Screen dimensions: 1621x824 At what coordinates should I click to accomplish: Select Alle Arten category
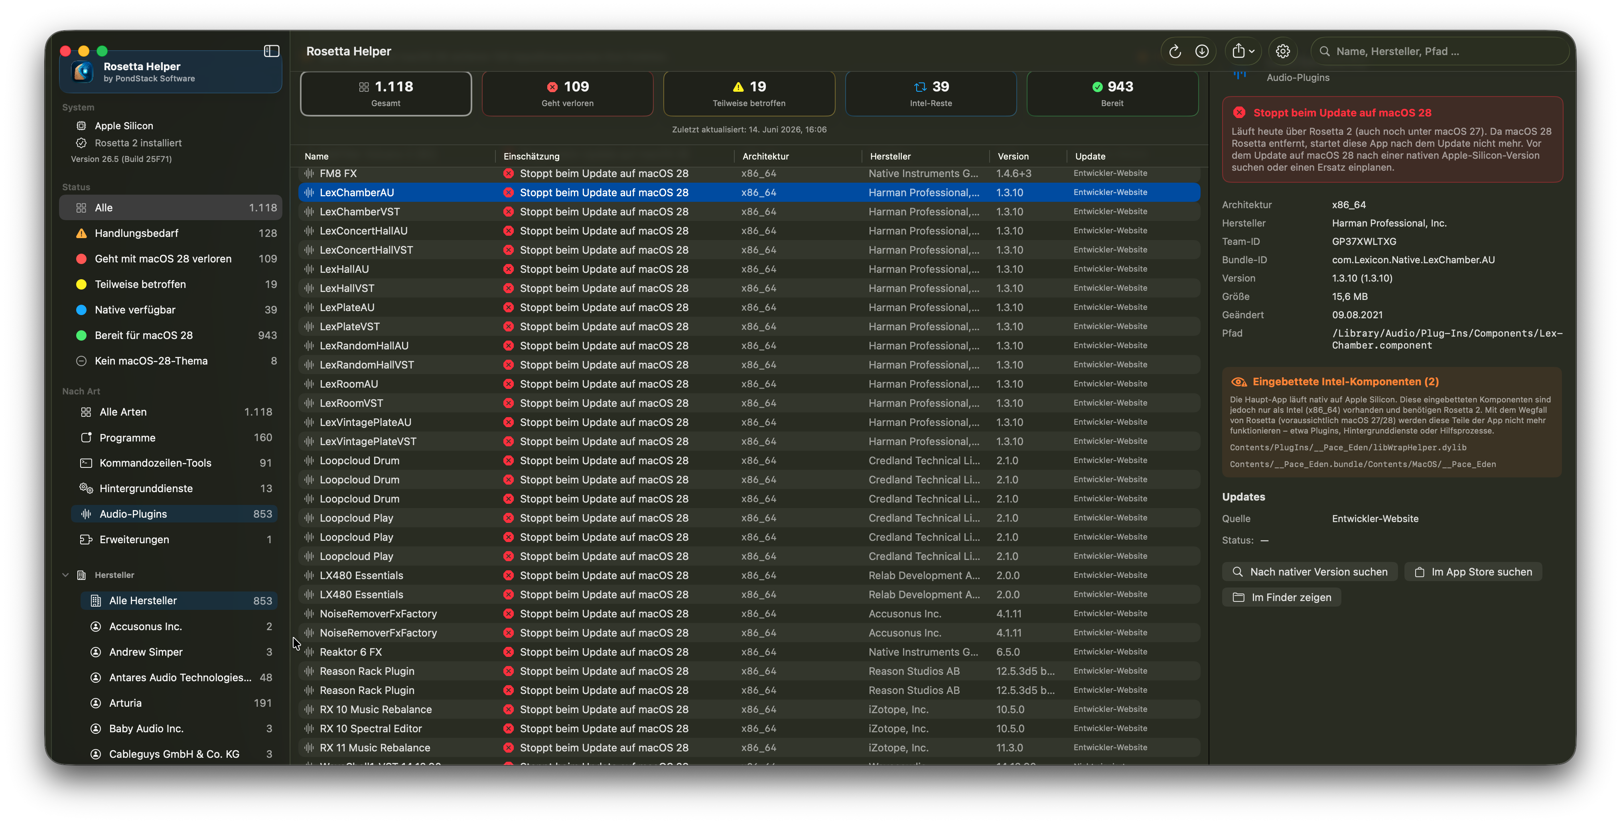coord(174,412)
